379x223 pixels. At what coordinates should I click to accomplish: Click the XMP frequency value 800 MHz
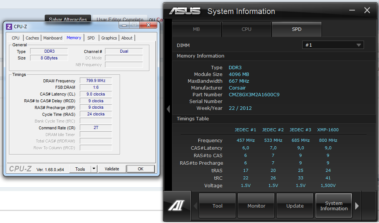tap(328, 140)
